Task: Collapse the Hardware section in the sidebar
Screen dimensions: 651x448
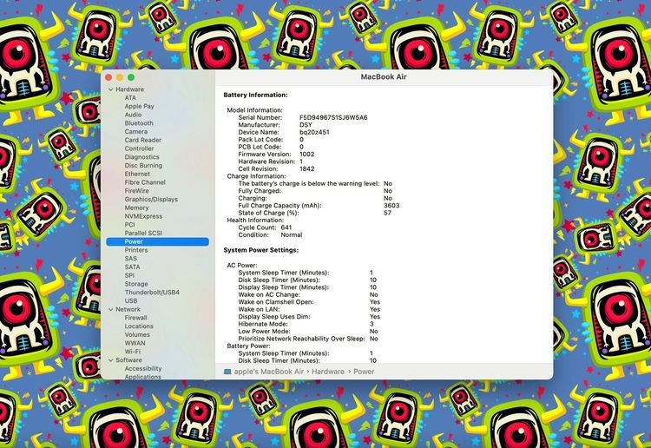Action: pos(110,89)
